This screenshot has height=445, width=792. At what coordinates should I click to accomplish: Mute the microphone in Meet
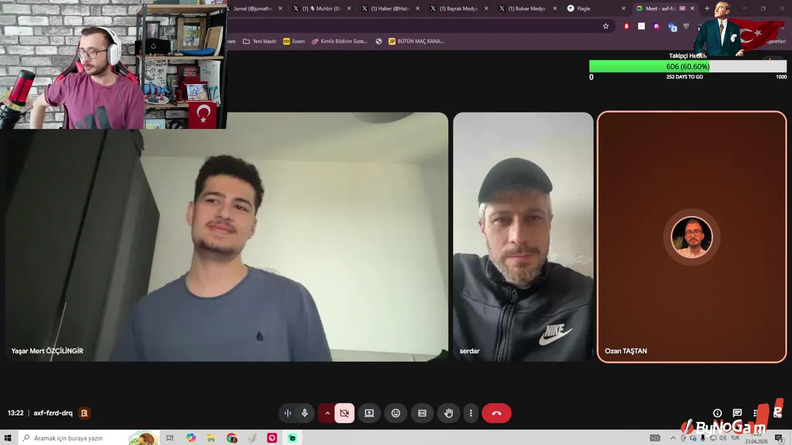click(304, 413)
